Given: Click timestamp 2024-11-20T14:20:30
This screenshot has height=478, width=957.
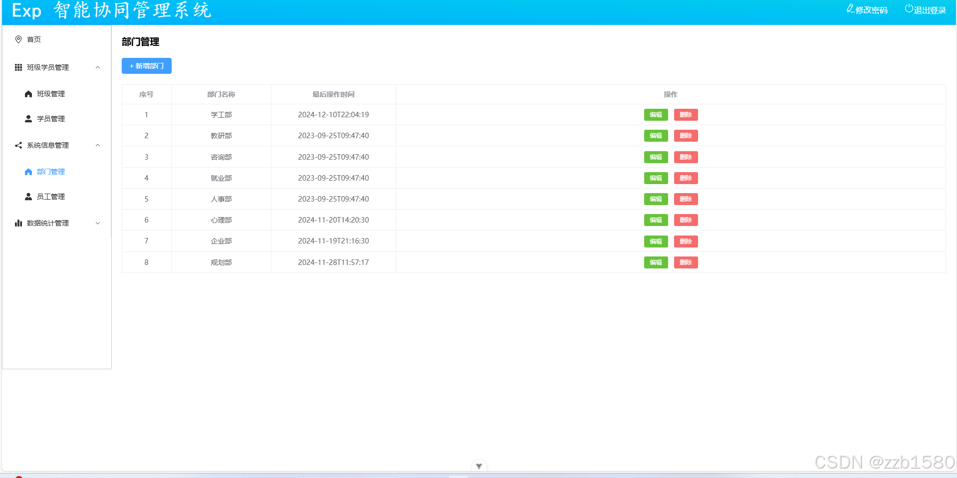Looking at the screenshot, I should (333, 220).
